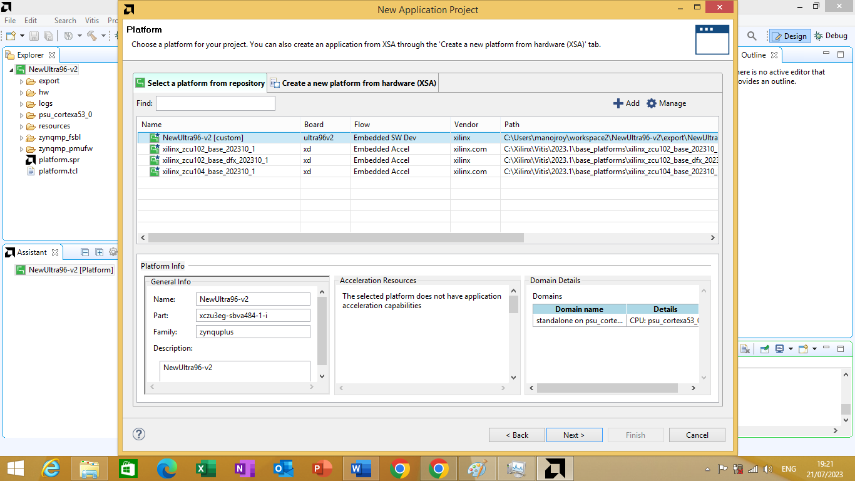The width and height of the screenshot is (855, 481).
Task: Open Excel from the taskbar
Action: pyautogui.click(x=206, y=468)
